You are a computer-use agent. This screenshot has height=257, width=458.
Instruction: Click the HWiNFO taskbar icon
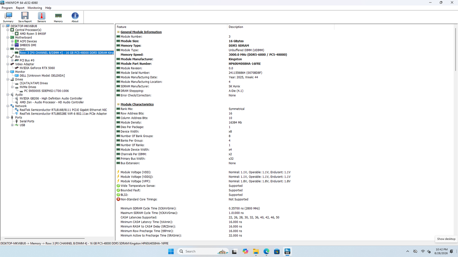tap(287, 251)
